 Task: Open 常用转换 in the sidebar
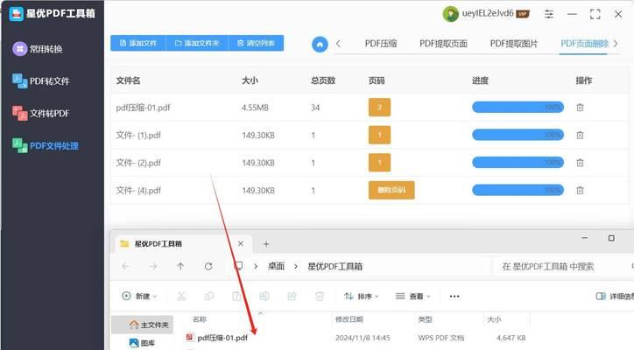(x=38, y=49)
